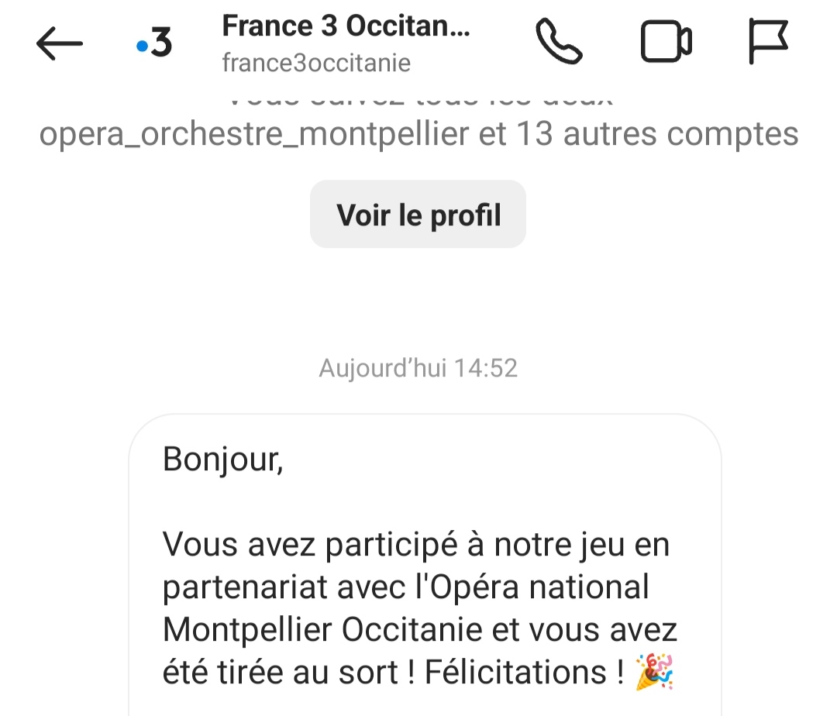This screenshot has height=716, width=837.
Task: Select the Aujourd'hui 14:52 timestamp
Action: click(x=418, y=368)
